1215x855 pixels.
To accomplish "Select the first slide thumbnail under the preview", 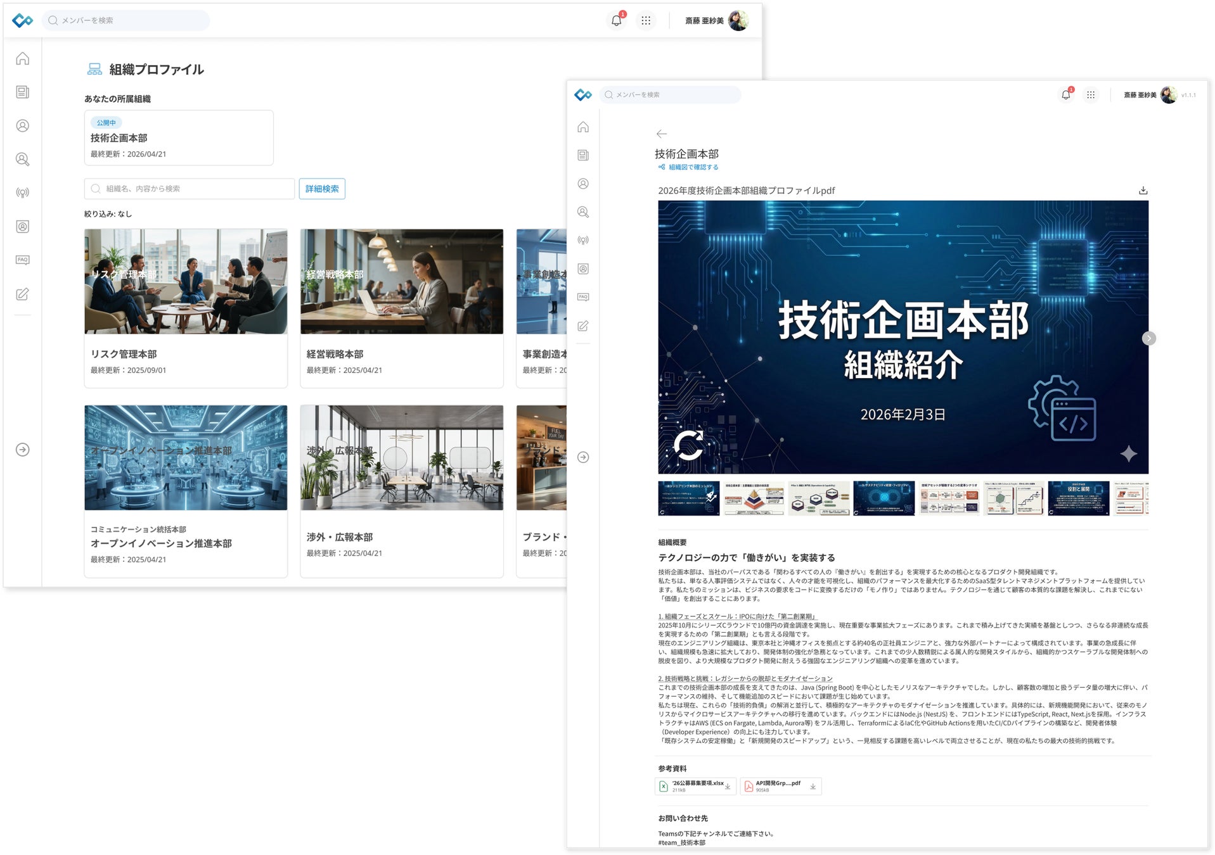I will point(689,498).
